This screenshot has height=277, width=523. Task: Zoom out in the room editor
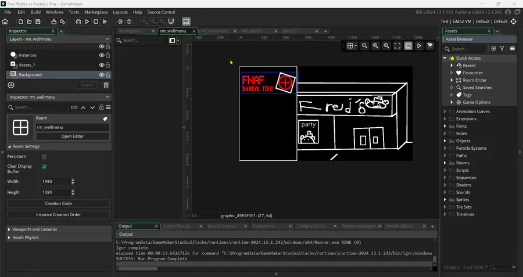[x=364, y=46]
